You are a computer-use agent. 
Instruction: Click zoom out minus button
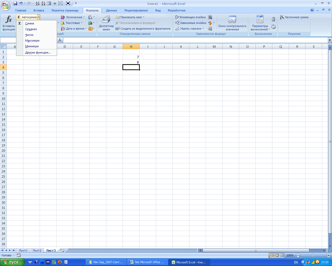[x=298, y=255]
